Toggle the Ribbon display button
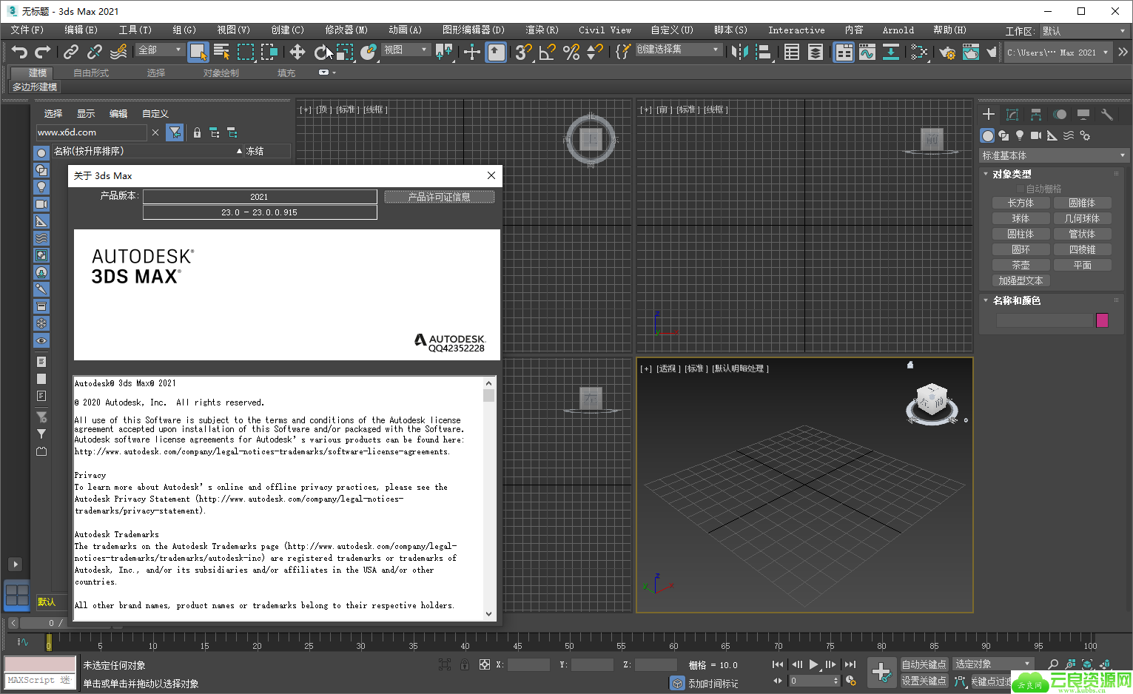The width and height of the screenshot is (1133, 694). coord(844,52)
